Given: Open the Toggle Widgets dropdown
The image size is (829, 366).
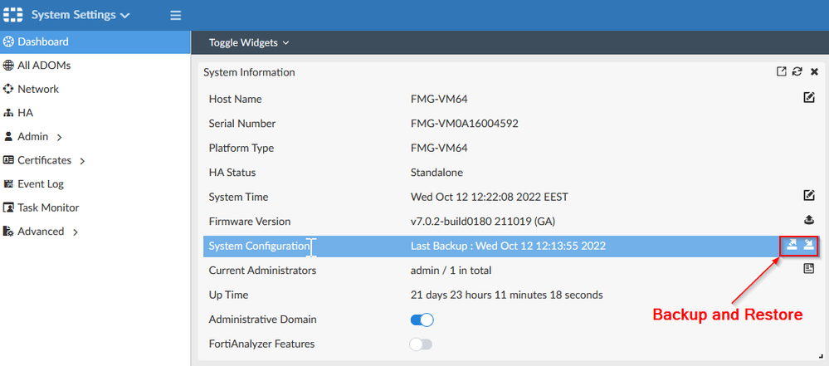Looking at the screenshot, I should (248, 42).
